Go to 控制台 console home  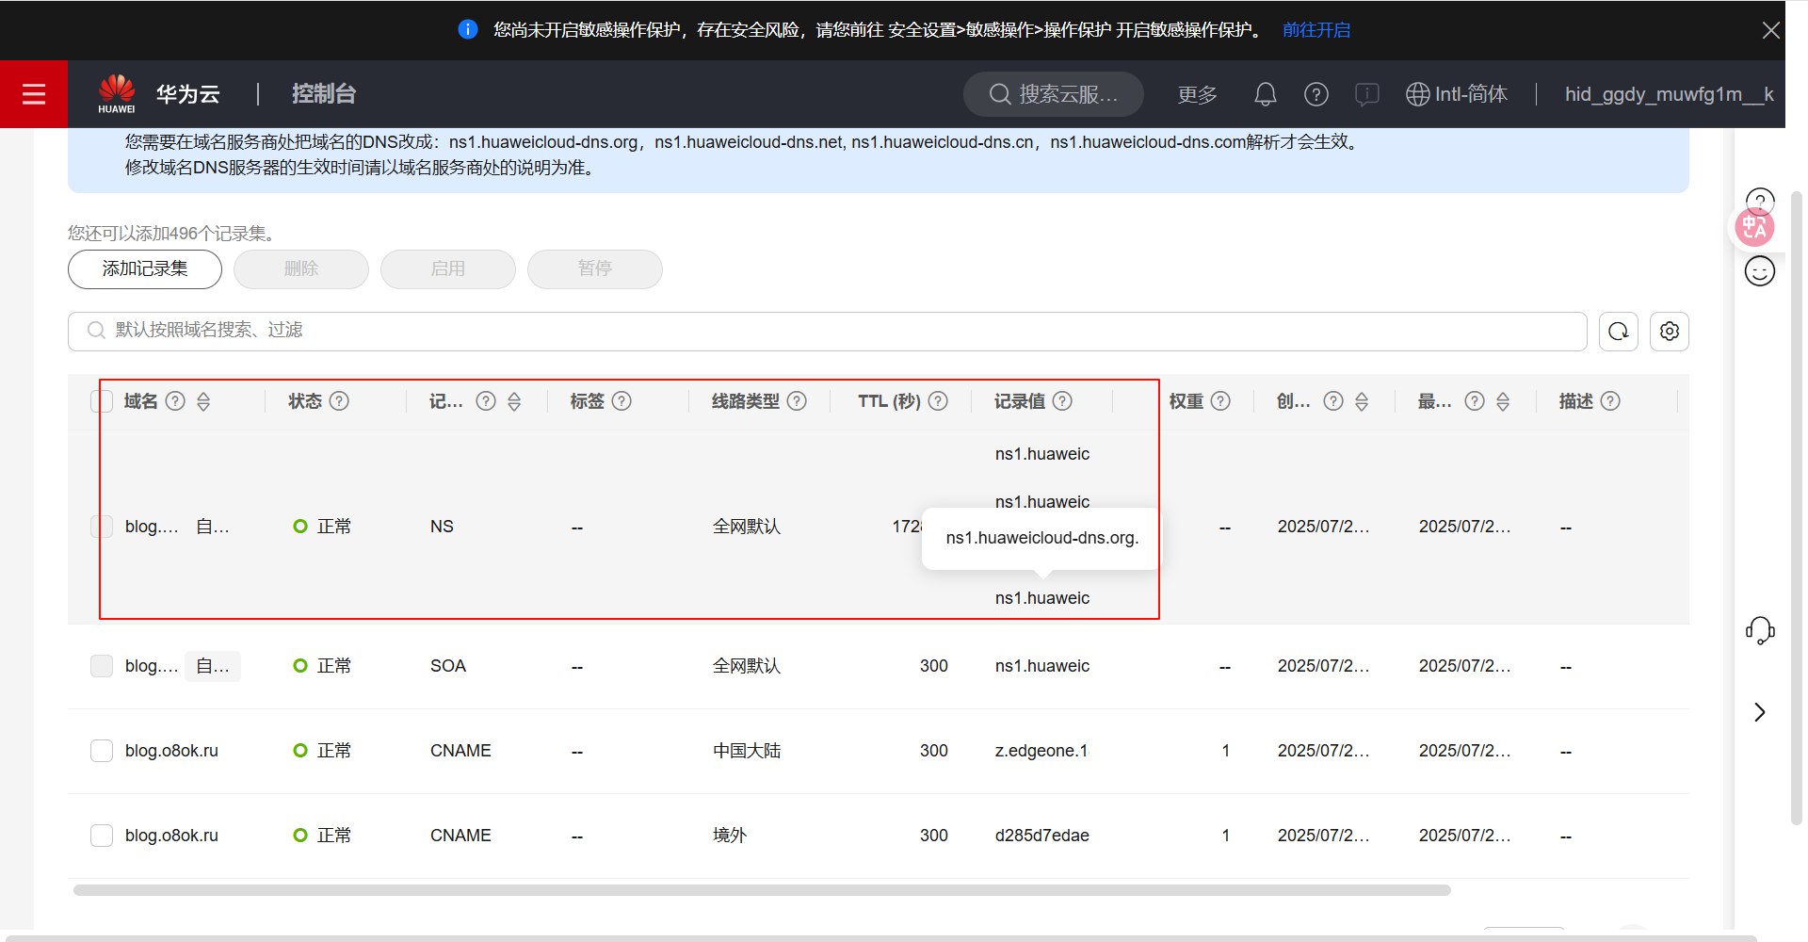click(323, 94)
